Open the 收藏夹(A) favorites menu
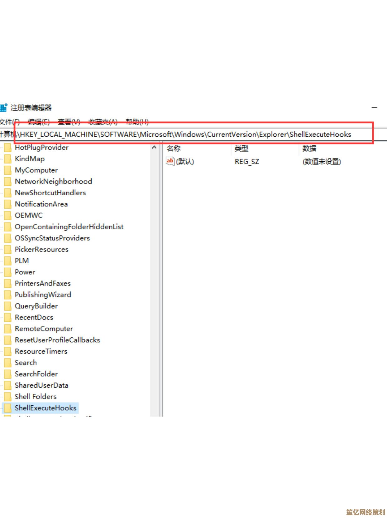This screenshot has width=387, height=518. (x=103, y=122)
